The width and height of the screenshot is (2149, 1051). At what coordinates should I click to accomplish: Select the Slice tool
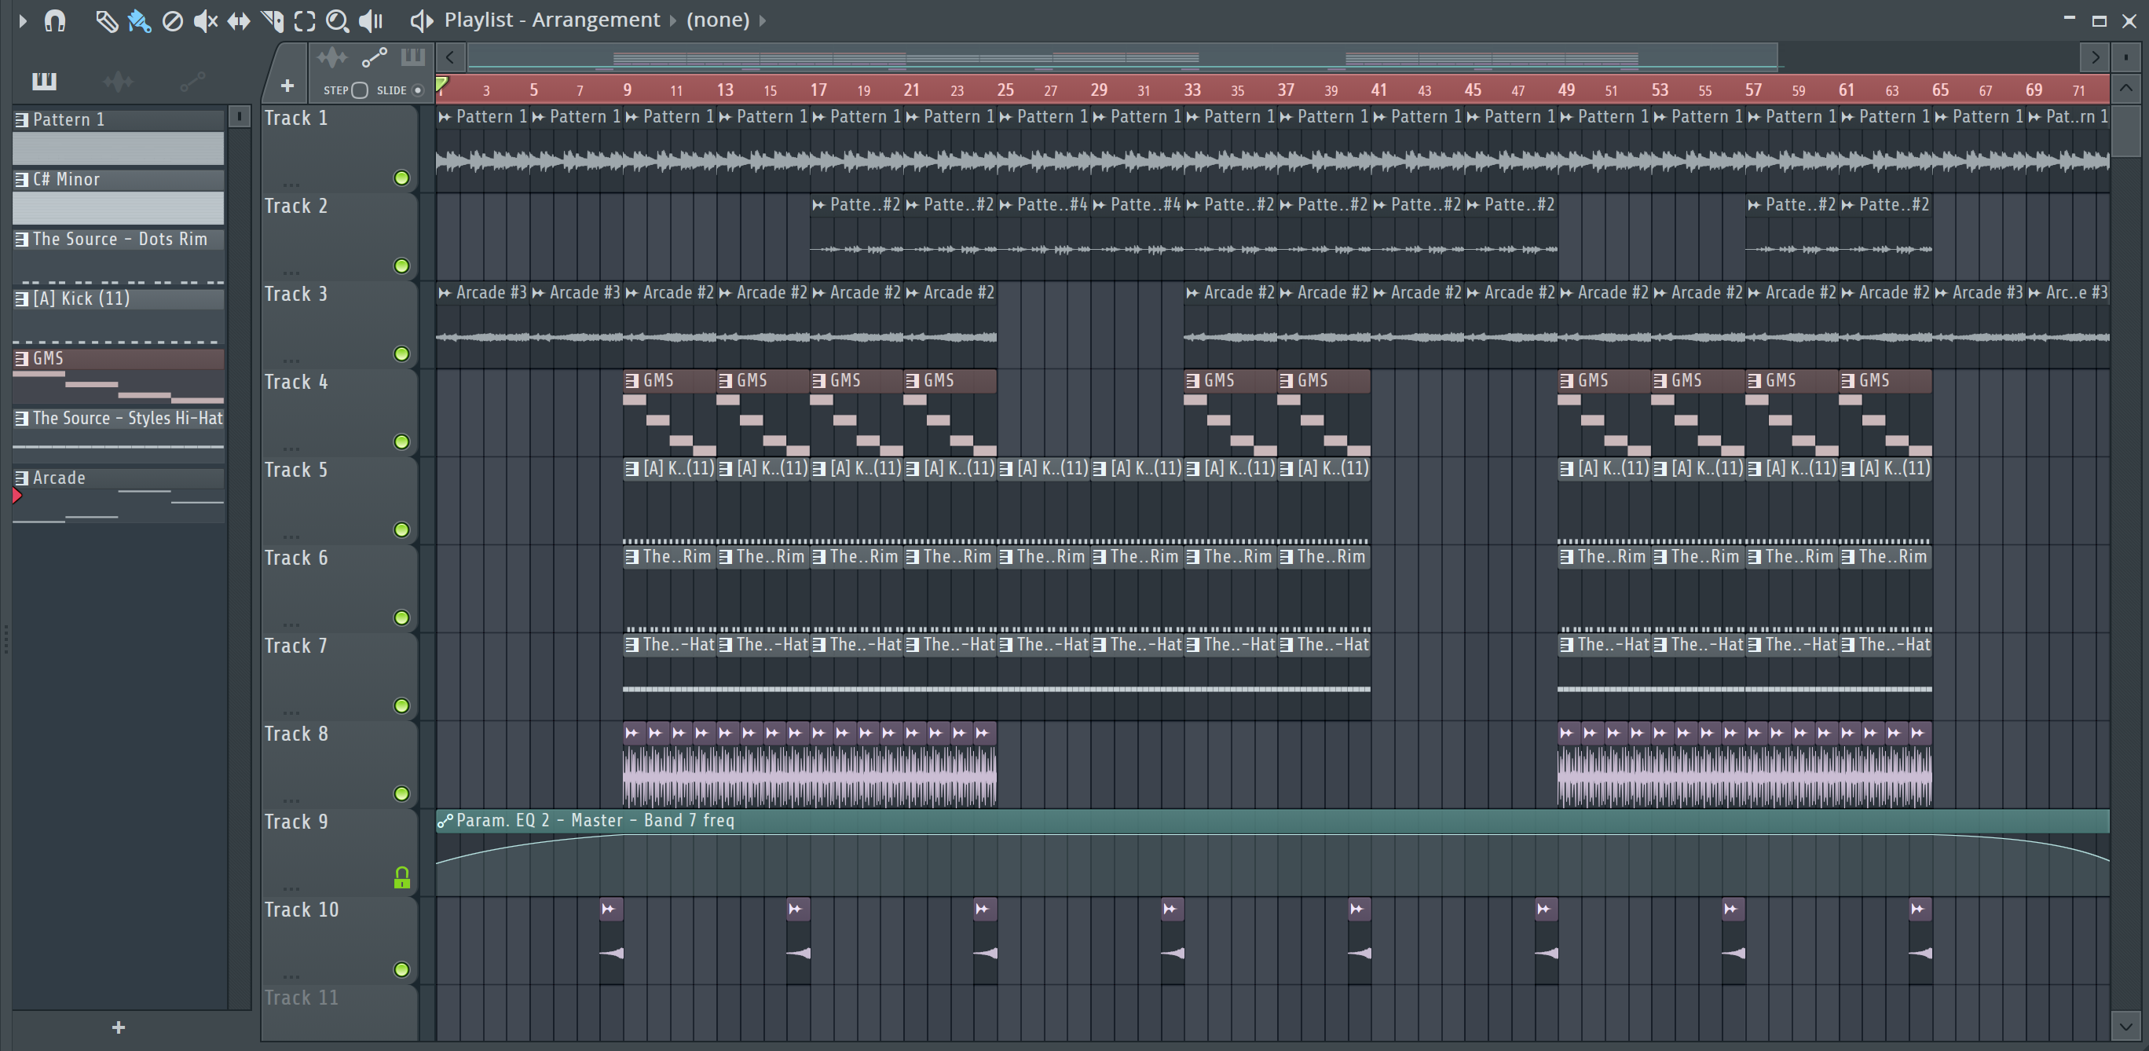272,21
